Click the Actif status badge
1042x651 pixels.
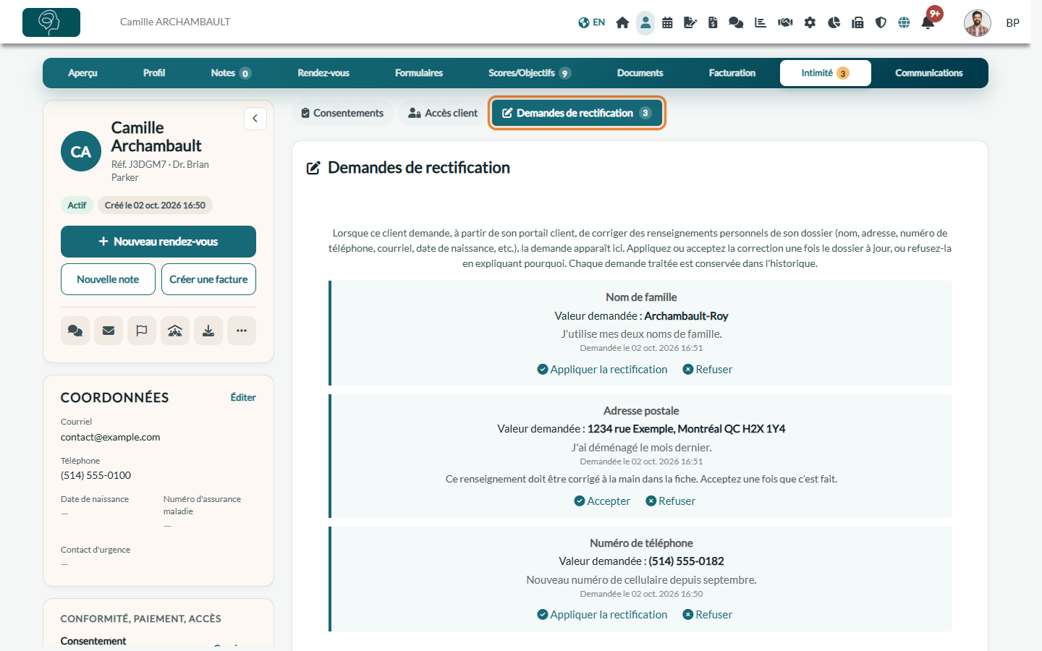[77, 205]
